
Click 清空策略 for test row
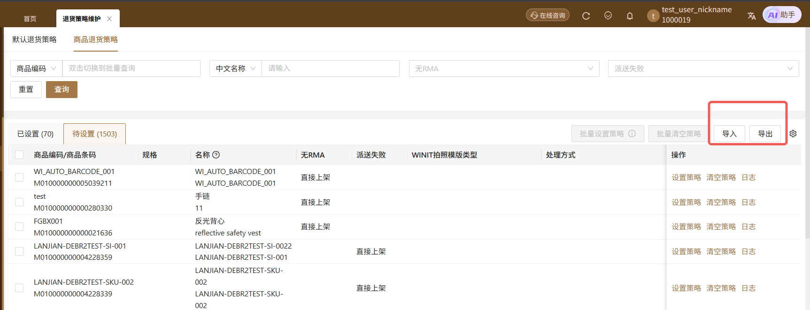pyautogui.click(x=721, y=202)
